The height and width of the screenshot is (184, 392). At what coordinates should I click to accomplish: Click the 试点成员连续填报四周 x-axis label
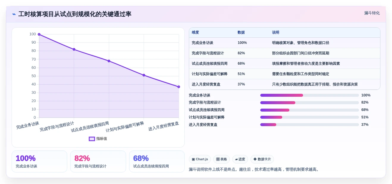coord(90,127)
